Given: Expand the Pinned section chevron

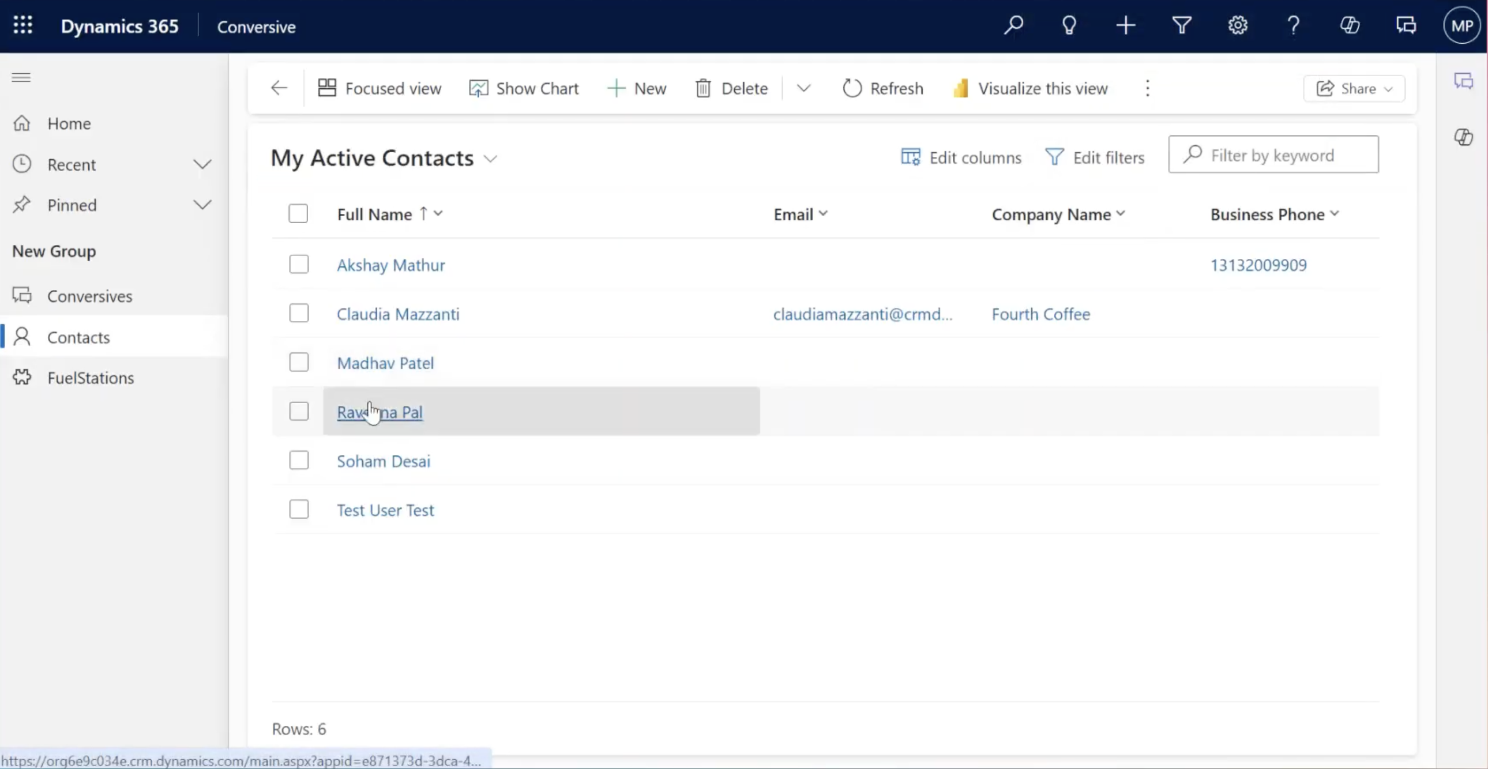Looking at the screenshot, I should point(202,205).
